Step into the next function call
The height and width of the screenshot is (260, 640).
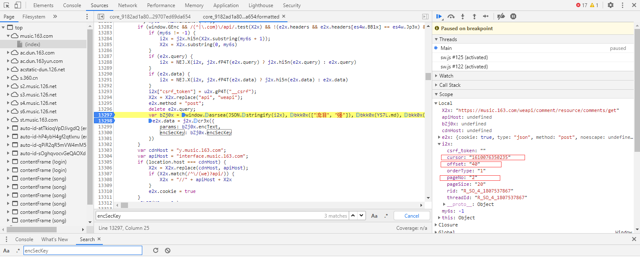pos(462,16)
